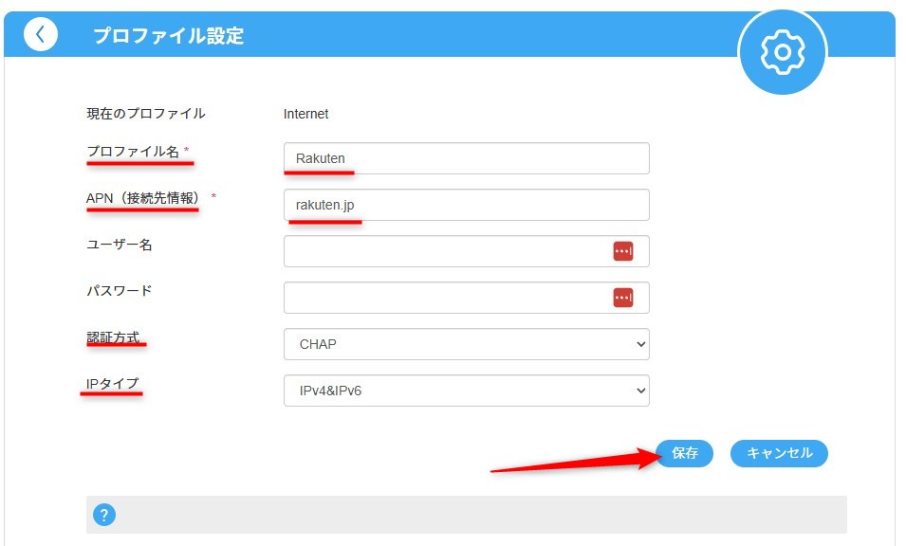Click into the empty パスワード input field
Viewport: 906px width, 546px height.
446,298
